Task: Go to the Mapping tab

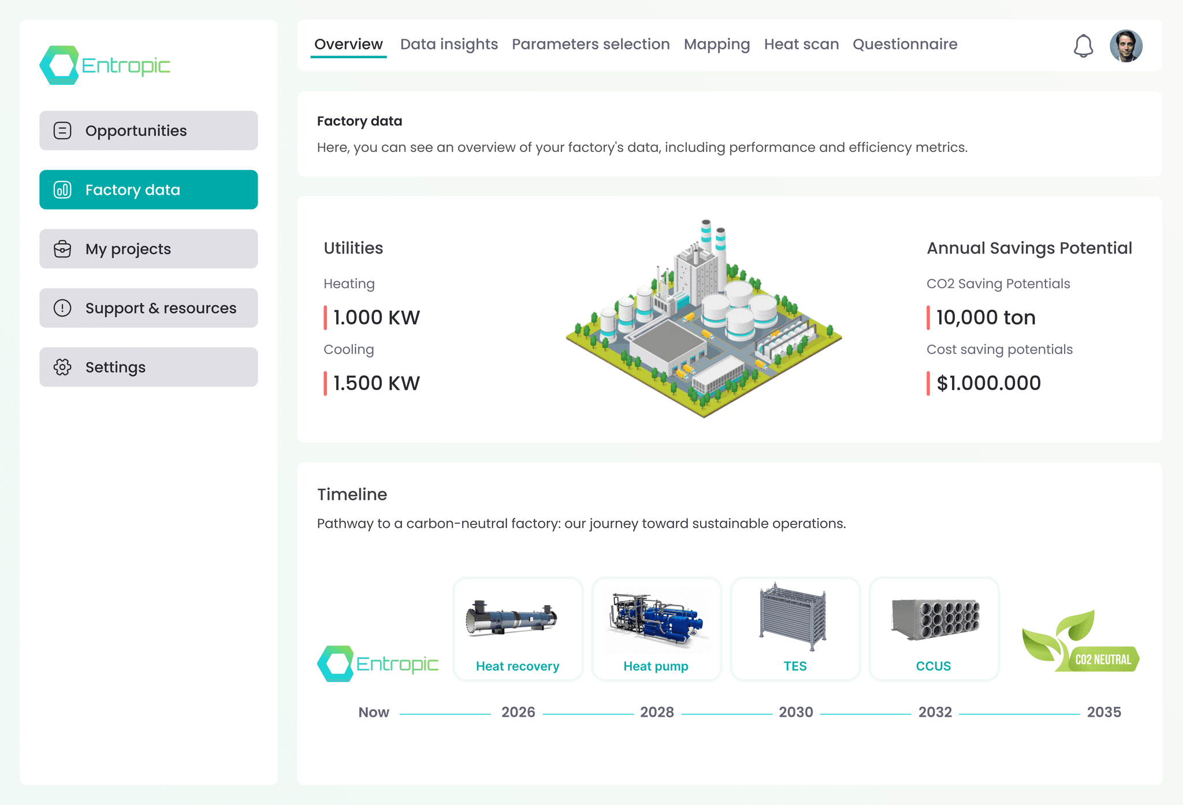Action: click(x=716, y=44)
